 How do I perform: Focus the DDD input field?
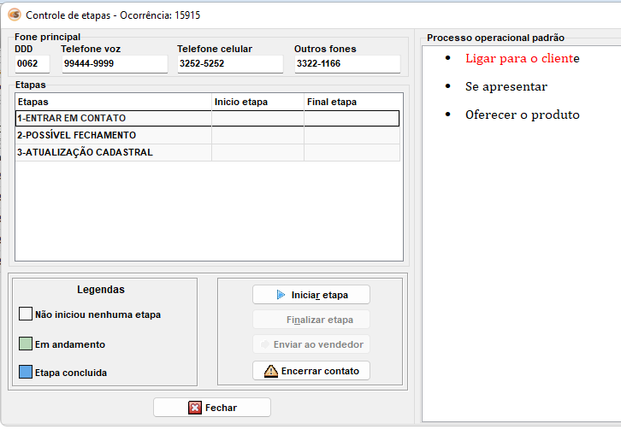pos(33,64)
